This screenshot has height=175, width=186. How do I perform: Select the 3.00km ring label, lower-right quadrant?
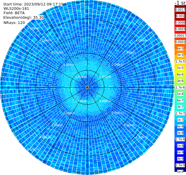(129, 125)
